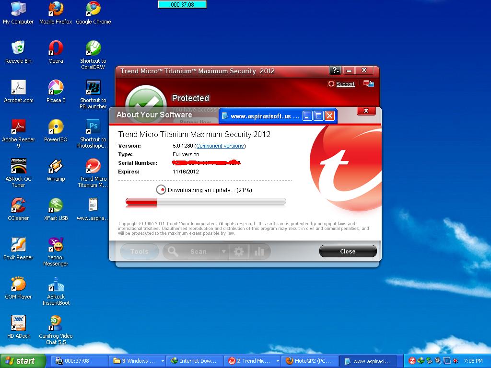The width and height of the screenshot is (491, 368).
Task: Close the About Your Software dialog with X
Action: 366,111
